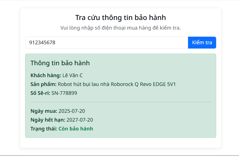Click the "Thông tin bảo hành" panel heading
239x156 pixels.
tap(60, 63)
